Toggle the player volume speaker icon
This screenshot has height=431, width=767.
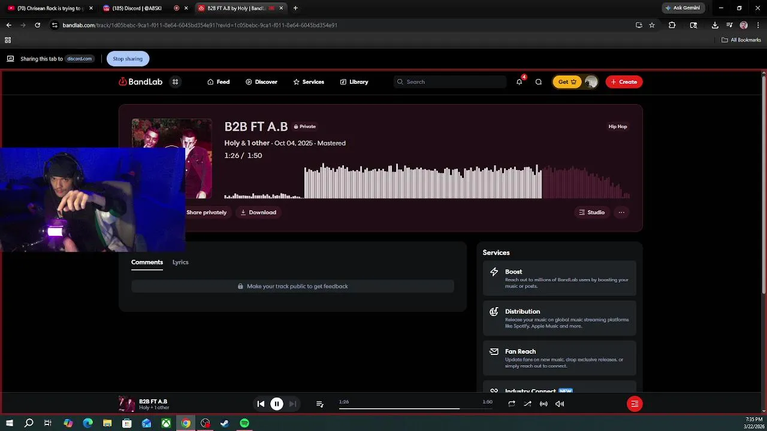point(560,404)
